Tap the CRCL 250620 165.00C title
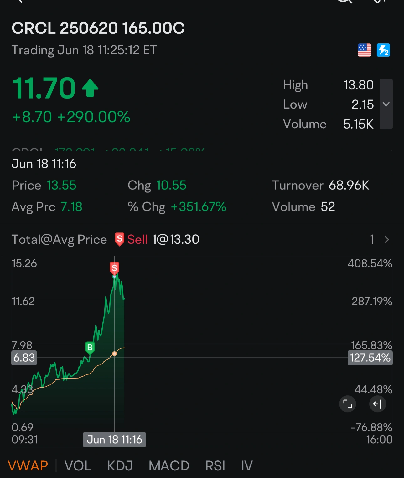This screenshot has height=478, width=404. click(98, 28)
